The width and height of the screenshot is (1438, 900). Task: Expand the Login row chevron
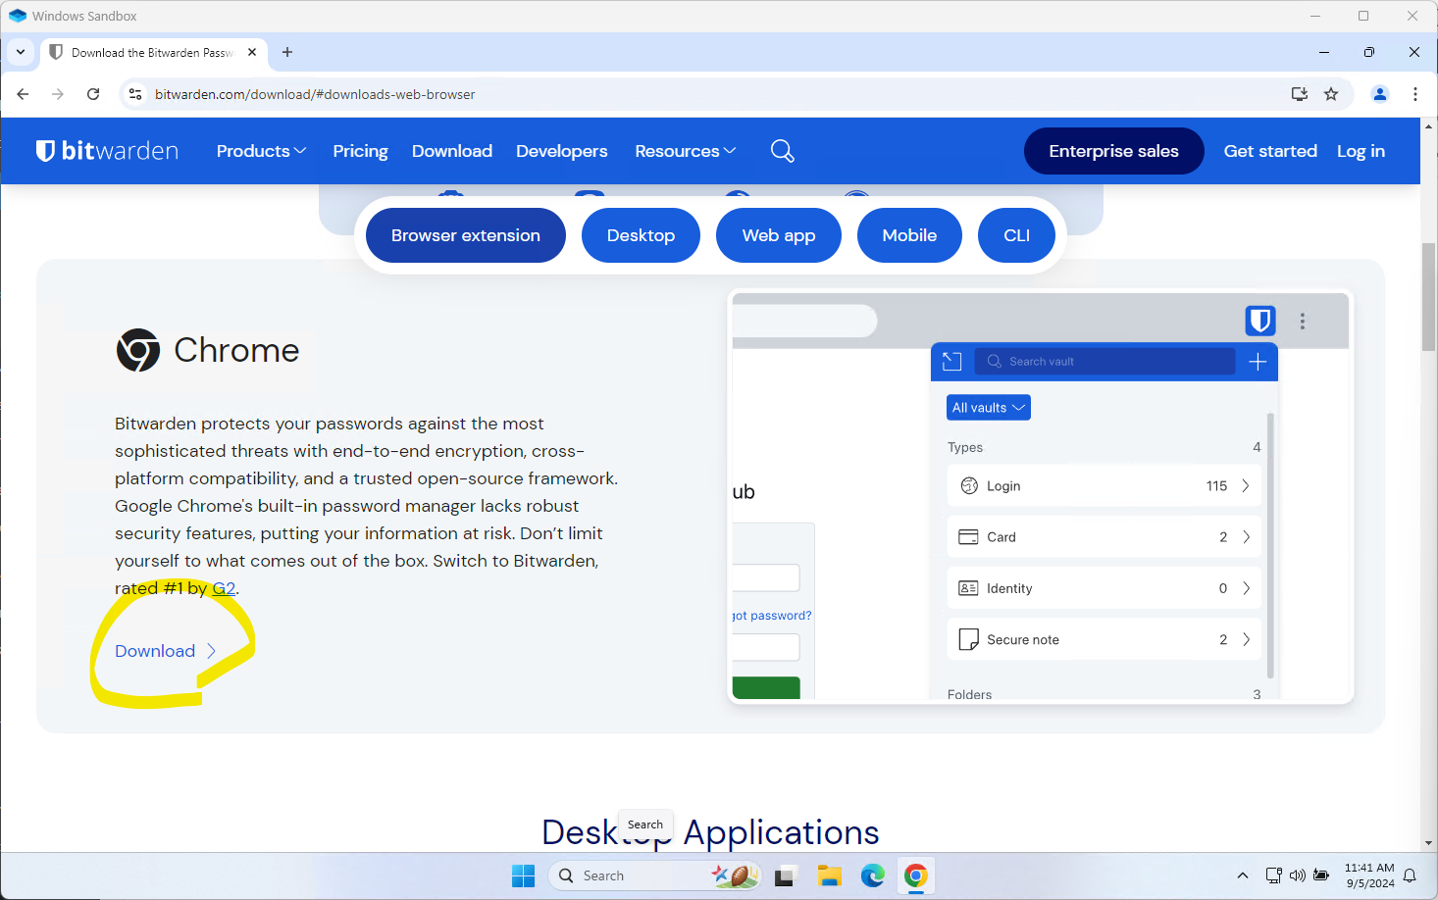click(x=1246, y=486)
